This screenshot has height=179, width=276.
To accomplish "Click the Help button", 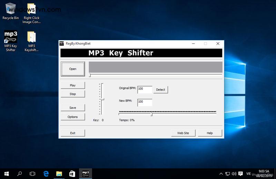I will click(x=210, y=133).
